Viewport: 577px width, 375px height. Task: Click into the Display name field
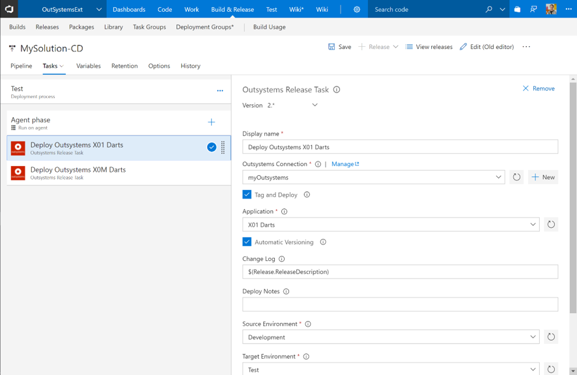click(x=400, y=147)
